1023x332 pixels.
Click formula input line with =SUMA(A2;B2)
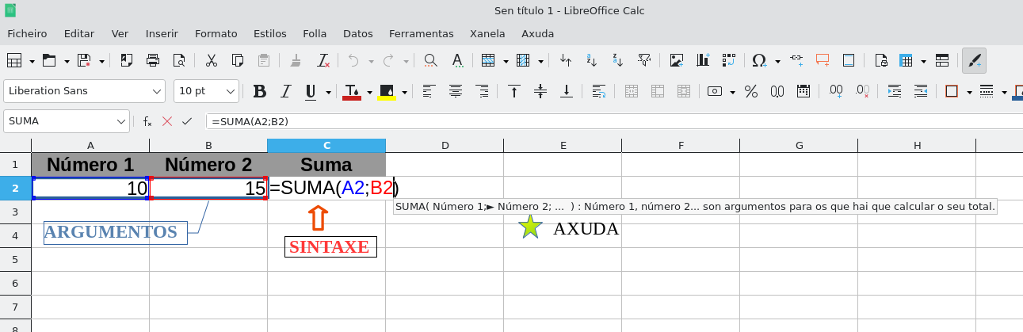click(x=614, y=121)
